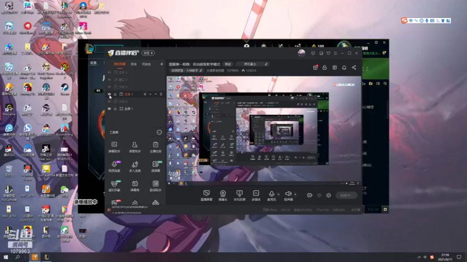Add a new scene with the plus icon

(162, 64)
